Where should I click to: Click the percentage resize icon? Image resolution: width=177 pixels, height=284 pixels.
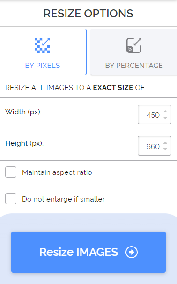134,45
